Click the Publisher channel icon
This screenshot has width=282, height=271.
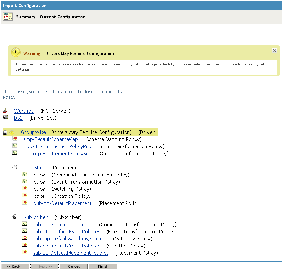point(15,167)
